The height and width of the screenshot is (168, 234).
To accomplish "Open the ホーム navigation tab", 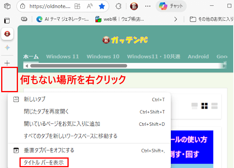I will pyautogui.click(x=31, y=57).
